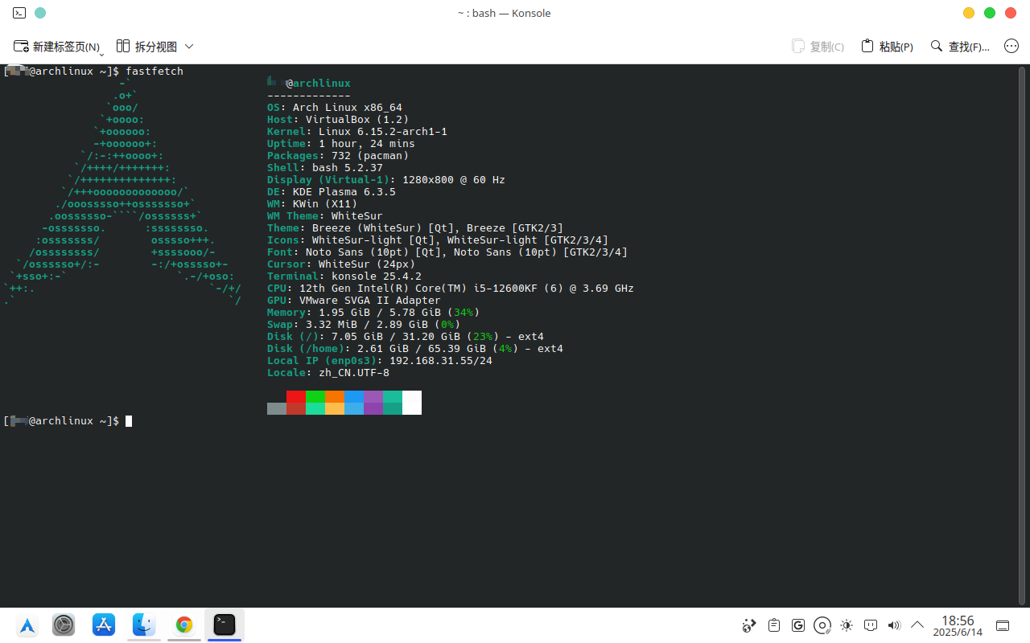Screen dimensions: 1030x643
Task: Click the G input method tray icon
Action: click(x=798, y=625)
